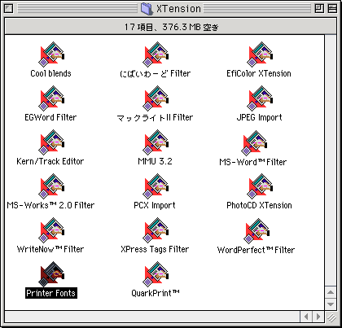Click the highlighted Printer Fonts icon

(51, 274)
